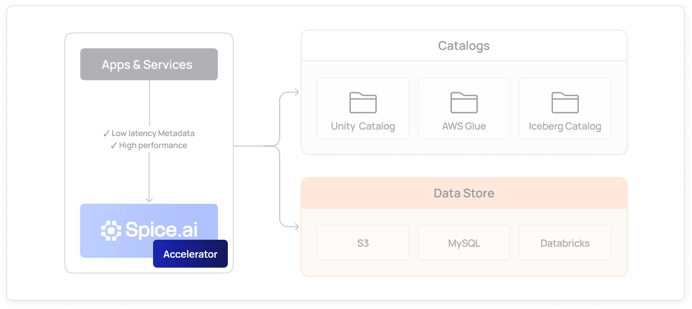The width and height of the screenshot is (692, 309).
Task: Click the MySQL data store card
Action: click(x=464, y=243)
